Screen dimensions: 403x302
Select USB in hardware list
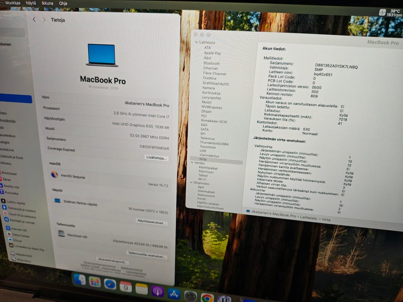point(203,151)
